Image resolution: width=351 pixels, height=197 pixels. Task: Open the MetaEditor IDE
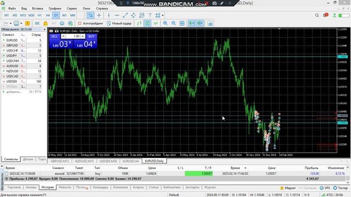(37, 23)
